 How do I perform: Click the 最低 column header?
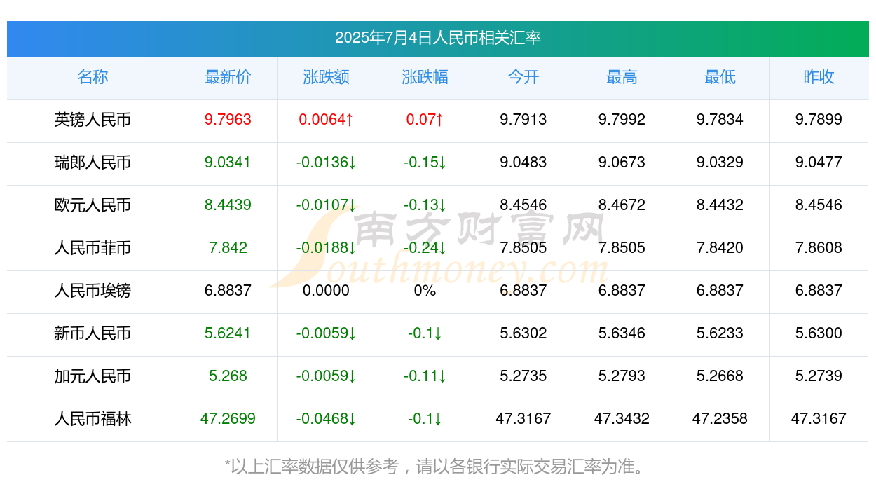pyautogui.click(x=720, y=77)
